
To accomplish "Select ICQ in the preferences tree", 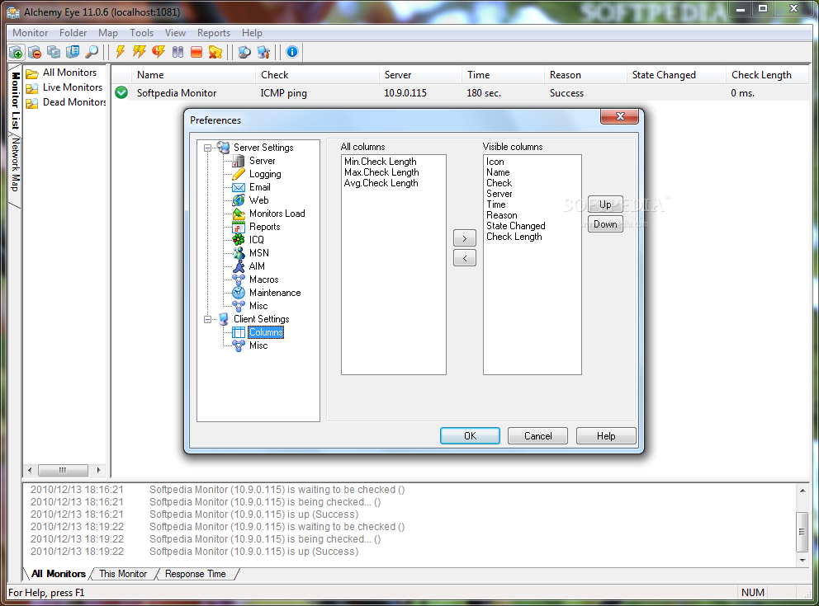I will click(x=256, y=240).
